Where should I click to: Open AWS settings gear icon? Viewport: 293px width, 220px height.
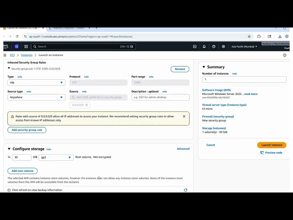click(223, 46)
